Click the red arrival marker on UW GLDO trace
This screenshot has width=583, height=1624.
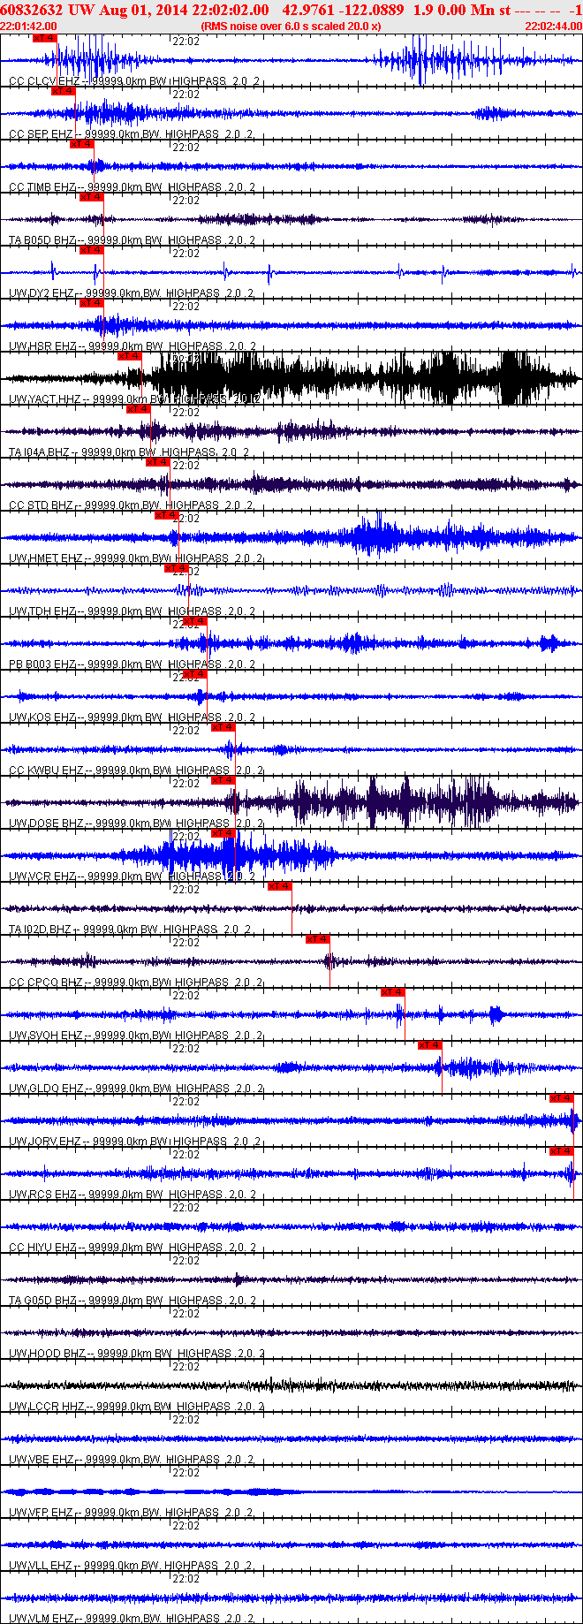429,1045
